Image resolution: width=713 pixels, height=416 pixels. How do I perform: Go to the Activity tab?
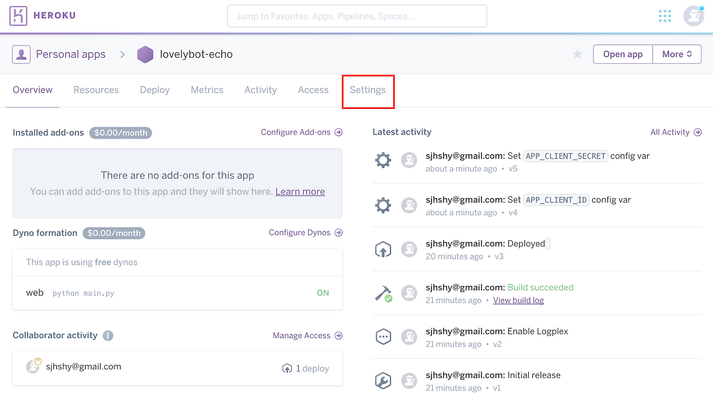pyautogui.click(x=261, y=90)
